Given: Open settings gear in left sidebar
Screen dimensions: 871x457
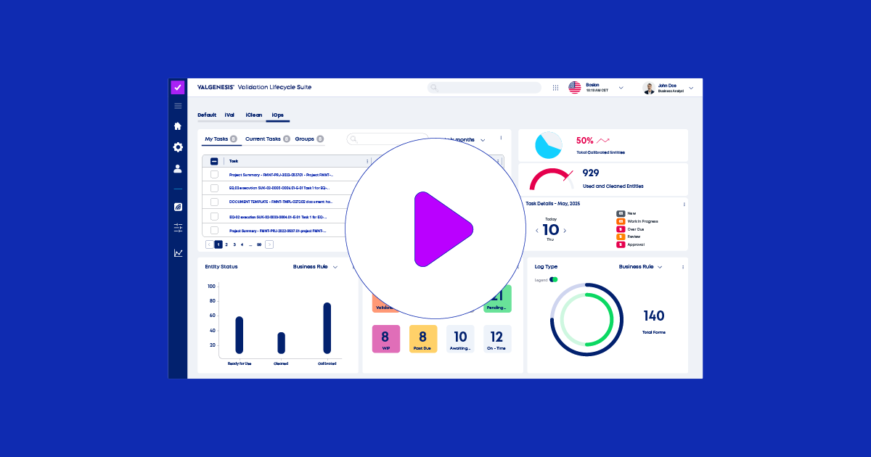Looking at the screenshot, I should pos(178,147).
